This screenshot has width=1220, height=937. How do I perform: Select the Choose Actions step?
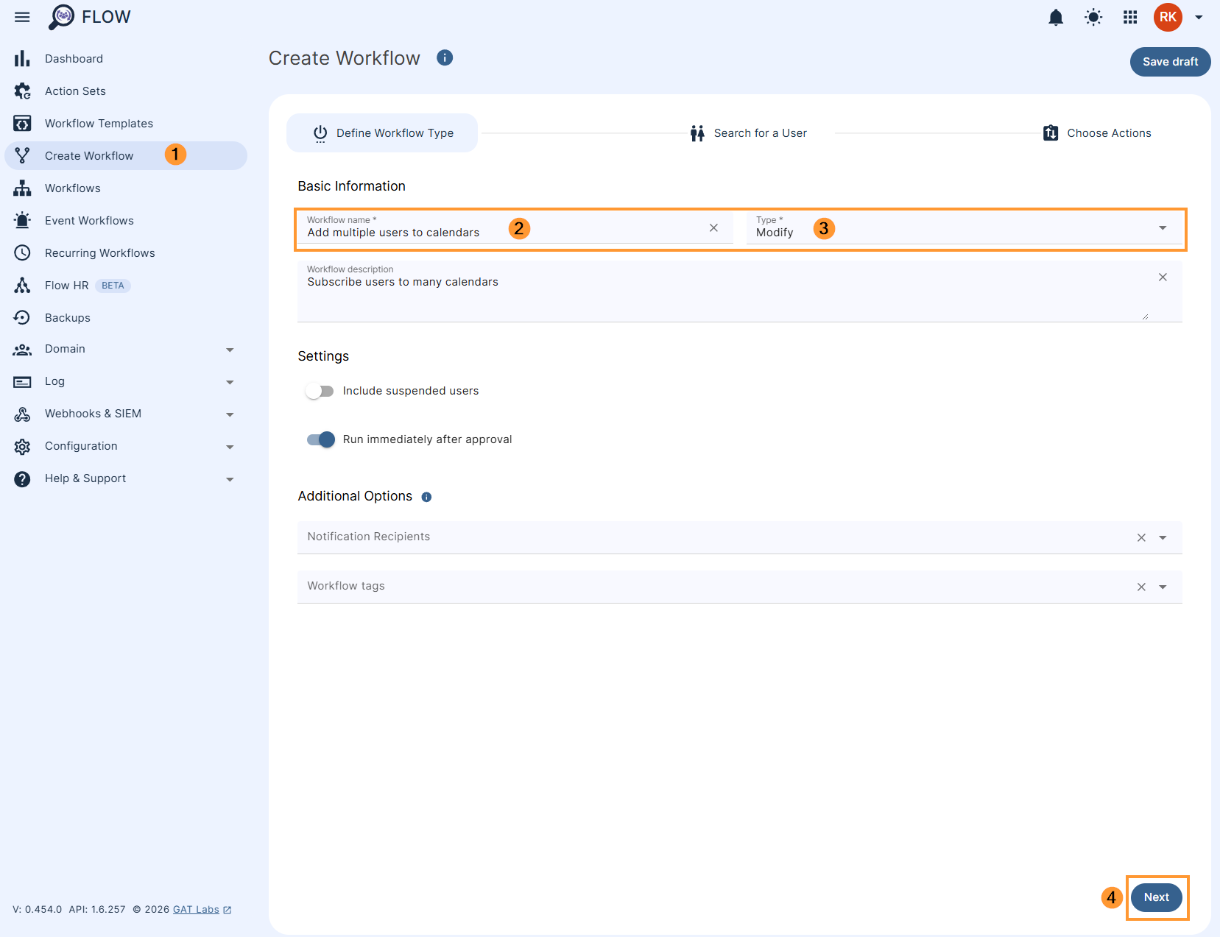pos(1097,133)
